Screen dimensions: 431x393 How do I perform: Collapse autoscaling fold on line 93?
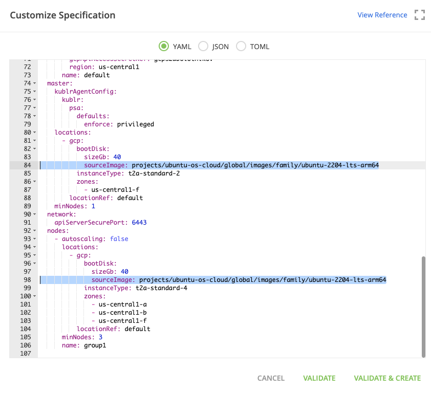coord(35,239)
